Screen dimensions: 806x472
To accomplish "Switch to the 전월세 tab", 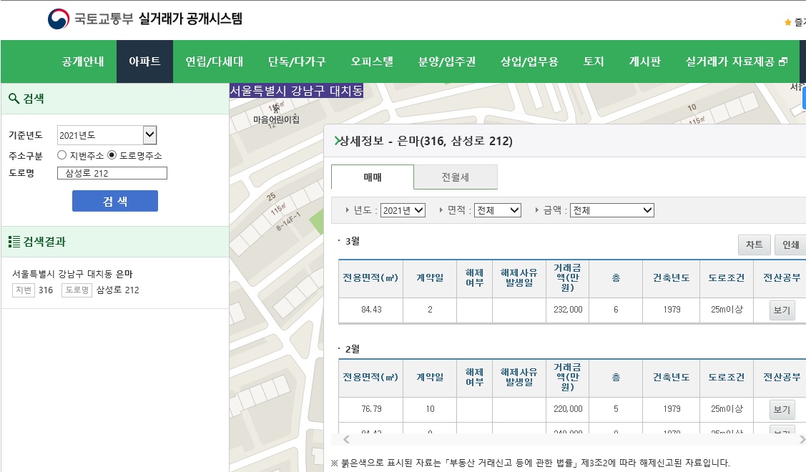I will point(456,177).
